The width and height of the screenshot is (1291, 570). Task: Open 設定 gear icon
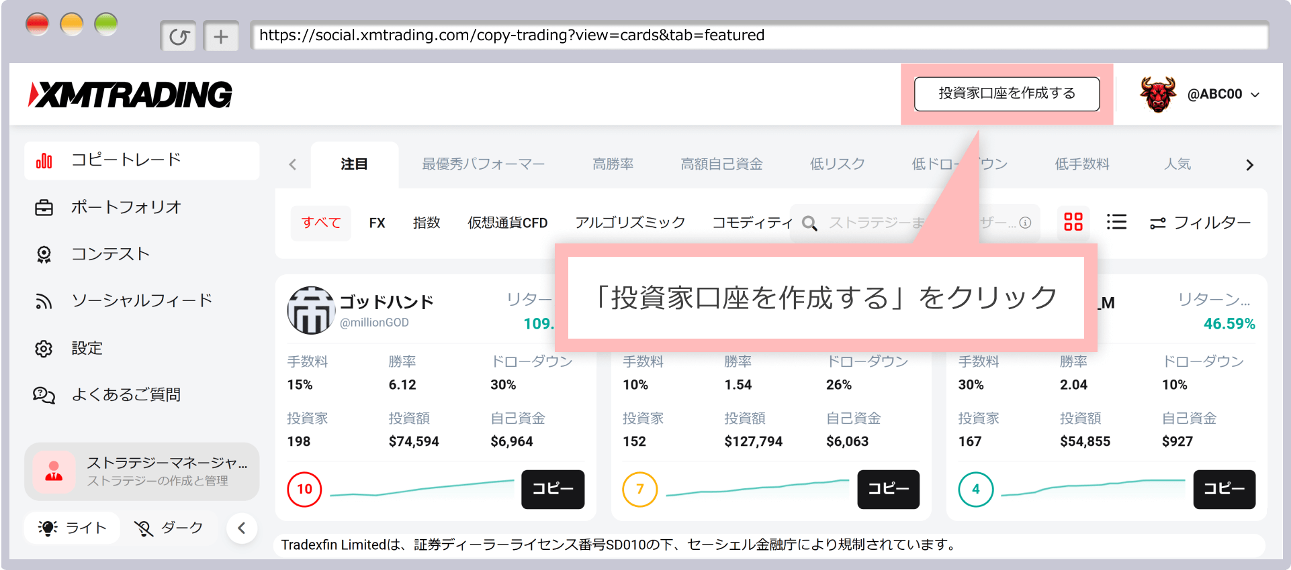[x=44, y=349]
